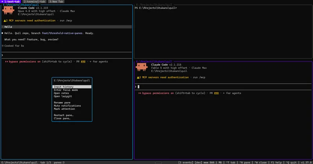The image size is (313, 164).
Task: Click left pane title E:\Projects\Stukans\quil
Action: [21, 5]
